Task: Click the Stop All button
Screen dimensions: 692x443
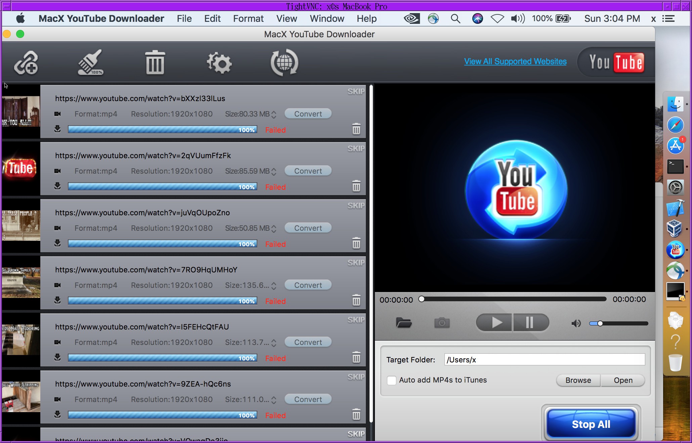Action: (x=591, y=424)
